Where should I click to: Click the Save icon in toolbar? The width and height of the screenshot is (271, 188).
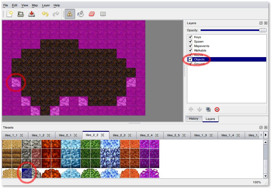32,14
